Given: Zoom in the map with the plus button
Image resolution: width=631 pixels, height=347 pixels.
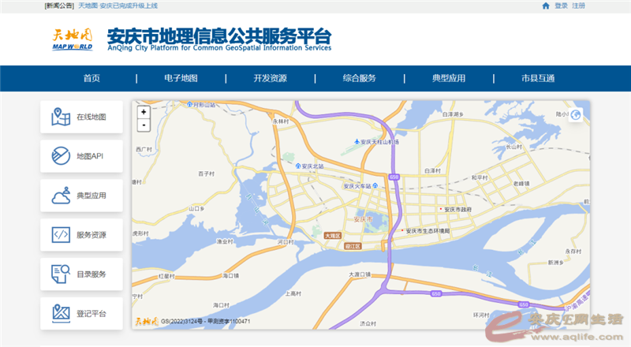Looking at the screenshot, I should point(144,113).
